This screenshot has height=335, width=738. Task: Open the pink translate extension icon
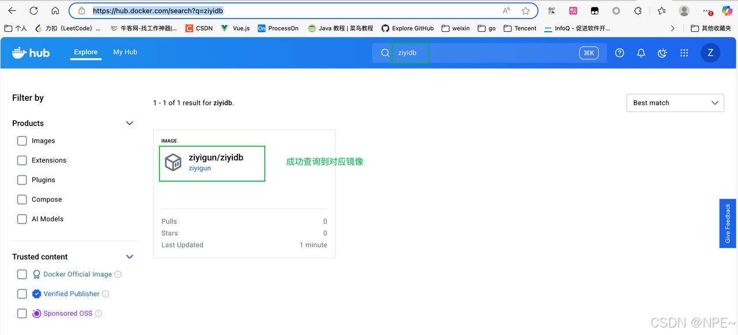click(x=573, y=10)
